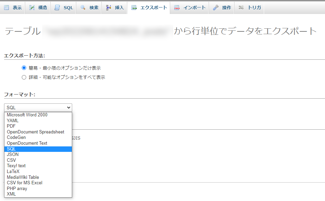Click the wrench icon on 操作 tab

pos(216,8)
